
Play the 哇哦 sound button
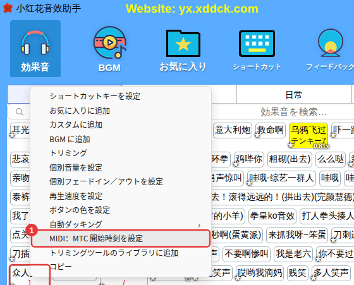(x=330, y=178)
